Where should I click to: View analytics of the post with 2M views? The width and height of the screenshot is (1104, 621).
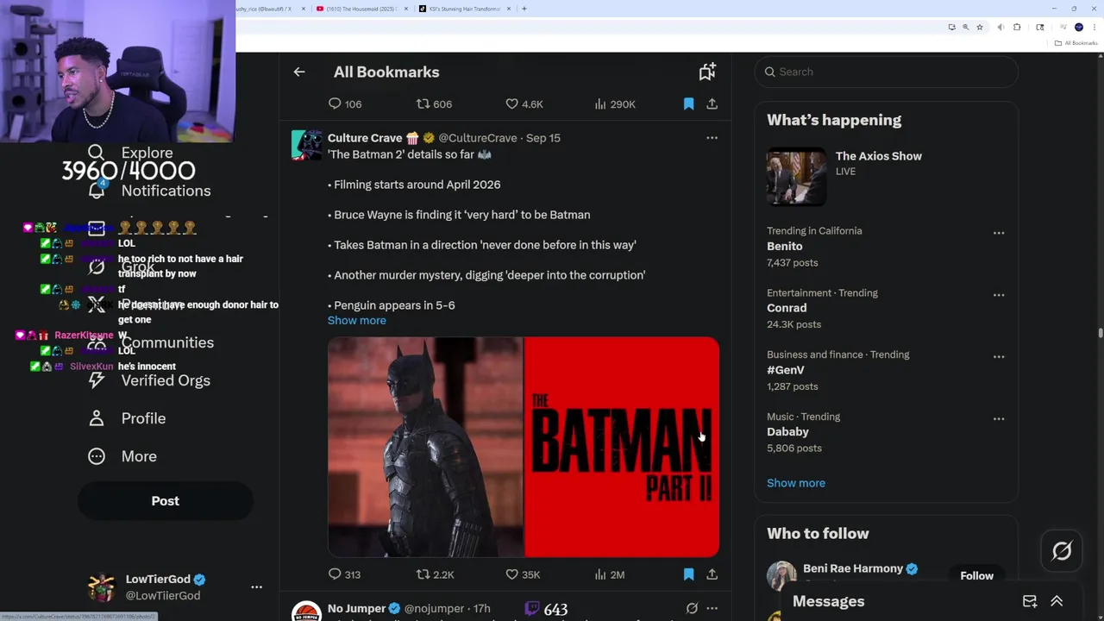(x=609, y=574)
